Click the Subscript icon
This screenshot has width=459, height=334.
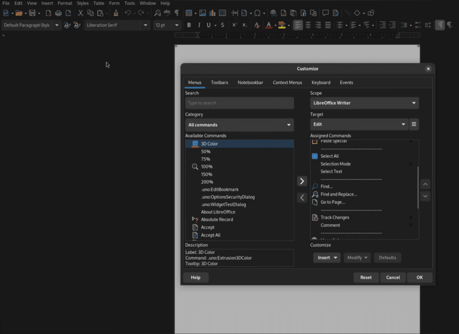click(x=244, y=25)
